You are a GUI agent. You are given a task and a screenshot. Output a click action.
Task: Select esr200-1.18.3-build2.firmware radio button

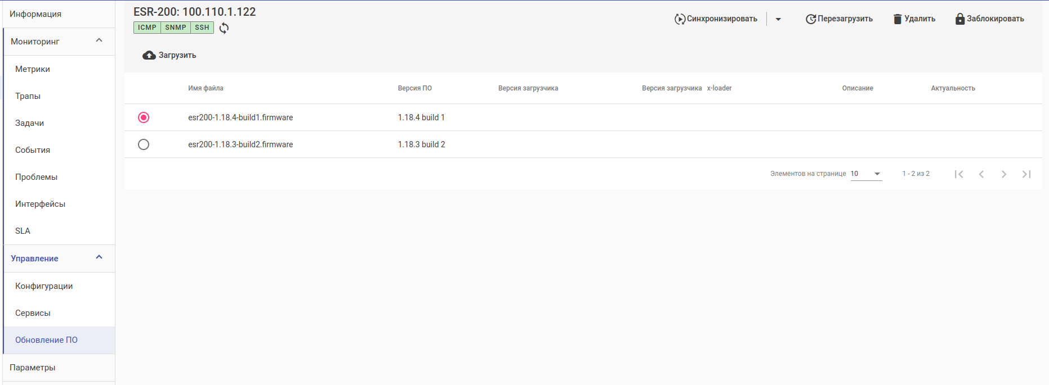(144, 144)
